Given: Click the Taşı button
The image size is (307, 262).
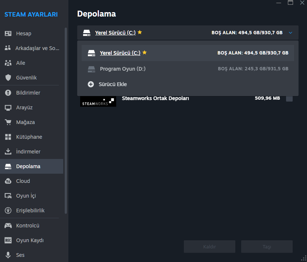Looking at the screenshot, I should pyautogui.click(x=267, y=247).
